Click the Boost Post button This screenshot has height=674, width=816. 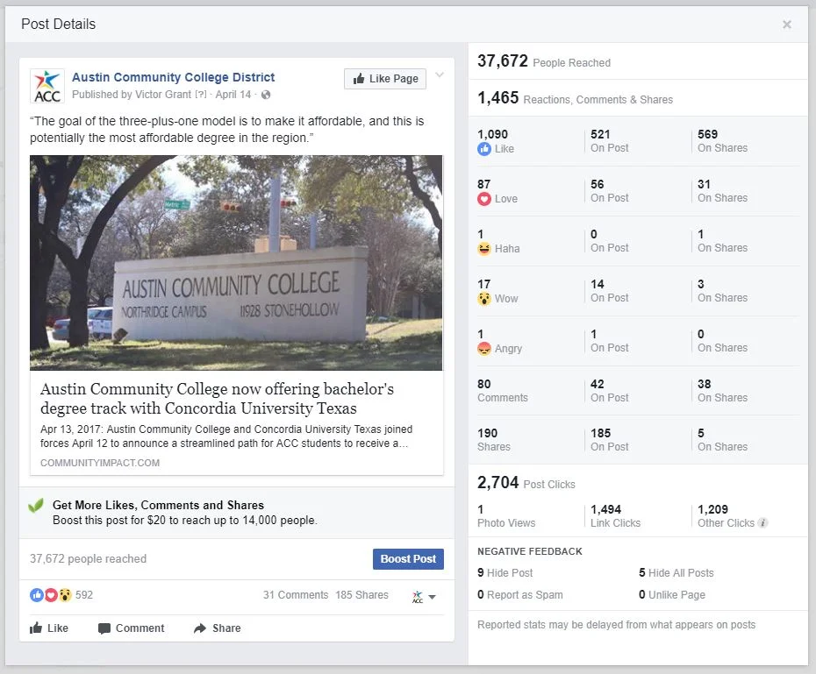tap(408, 558)
